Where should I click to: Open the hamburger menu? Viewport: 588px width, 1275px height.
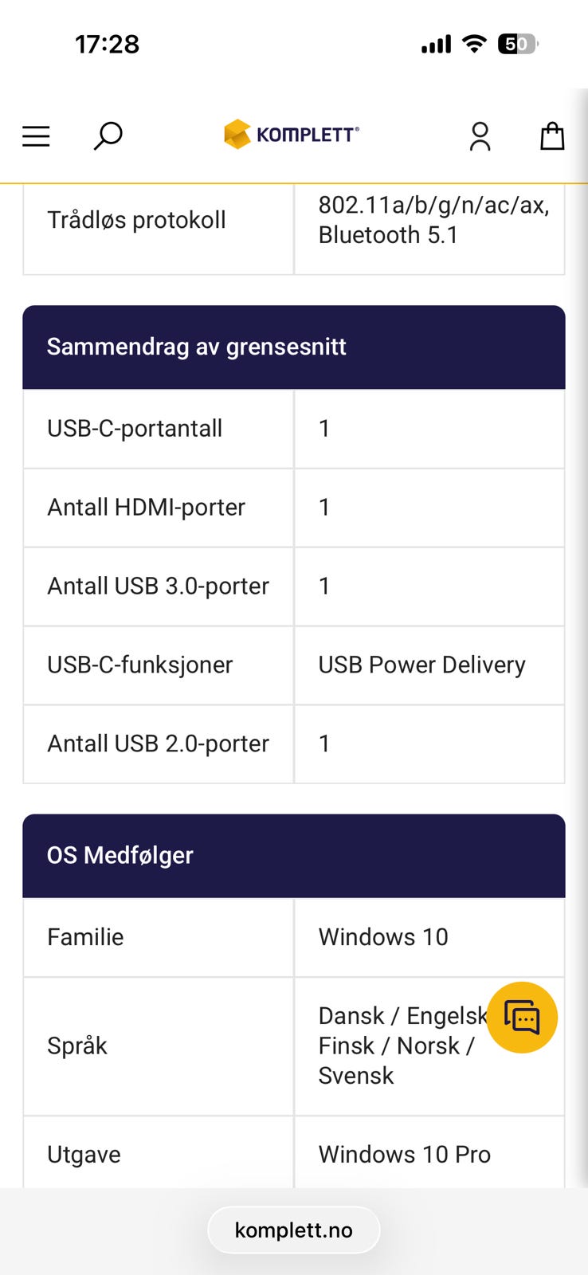(x=36, y=136)
